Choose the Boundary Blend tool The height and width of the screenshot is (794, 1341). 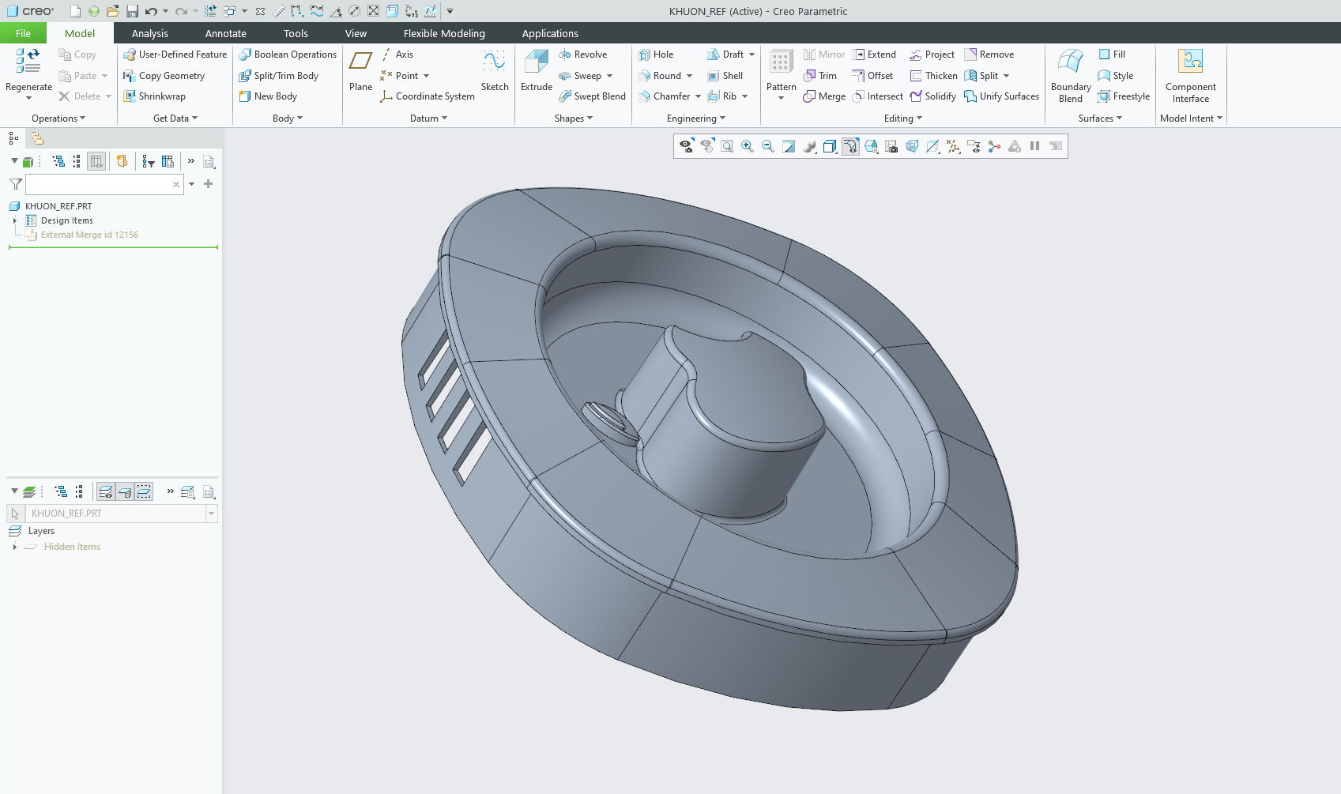[1070, 62]
